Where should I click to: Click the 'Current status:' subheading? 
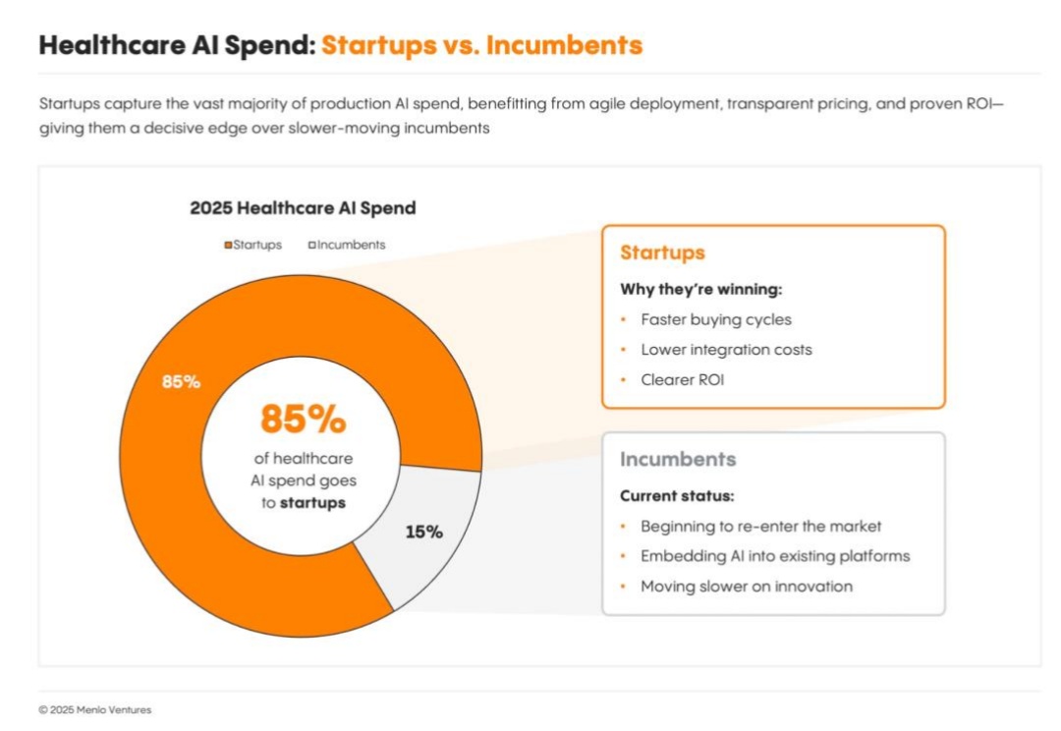pyautogui.click(x=677, y=496)
